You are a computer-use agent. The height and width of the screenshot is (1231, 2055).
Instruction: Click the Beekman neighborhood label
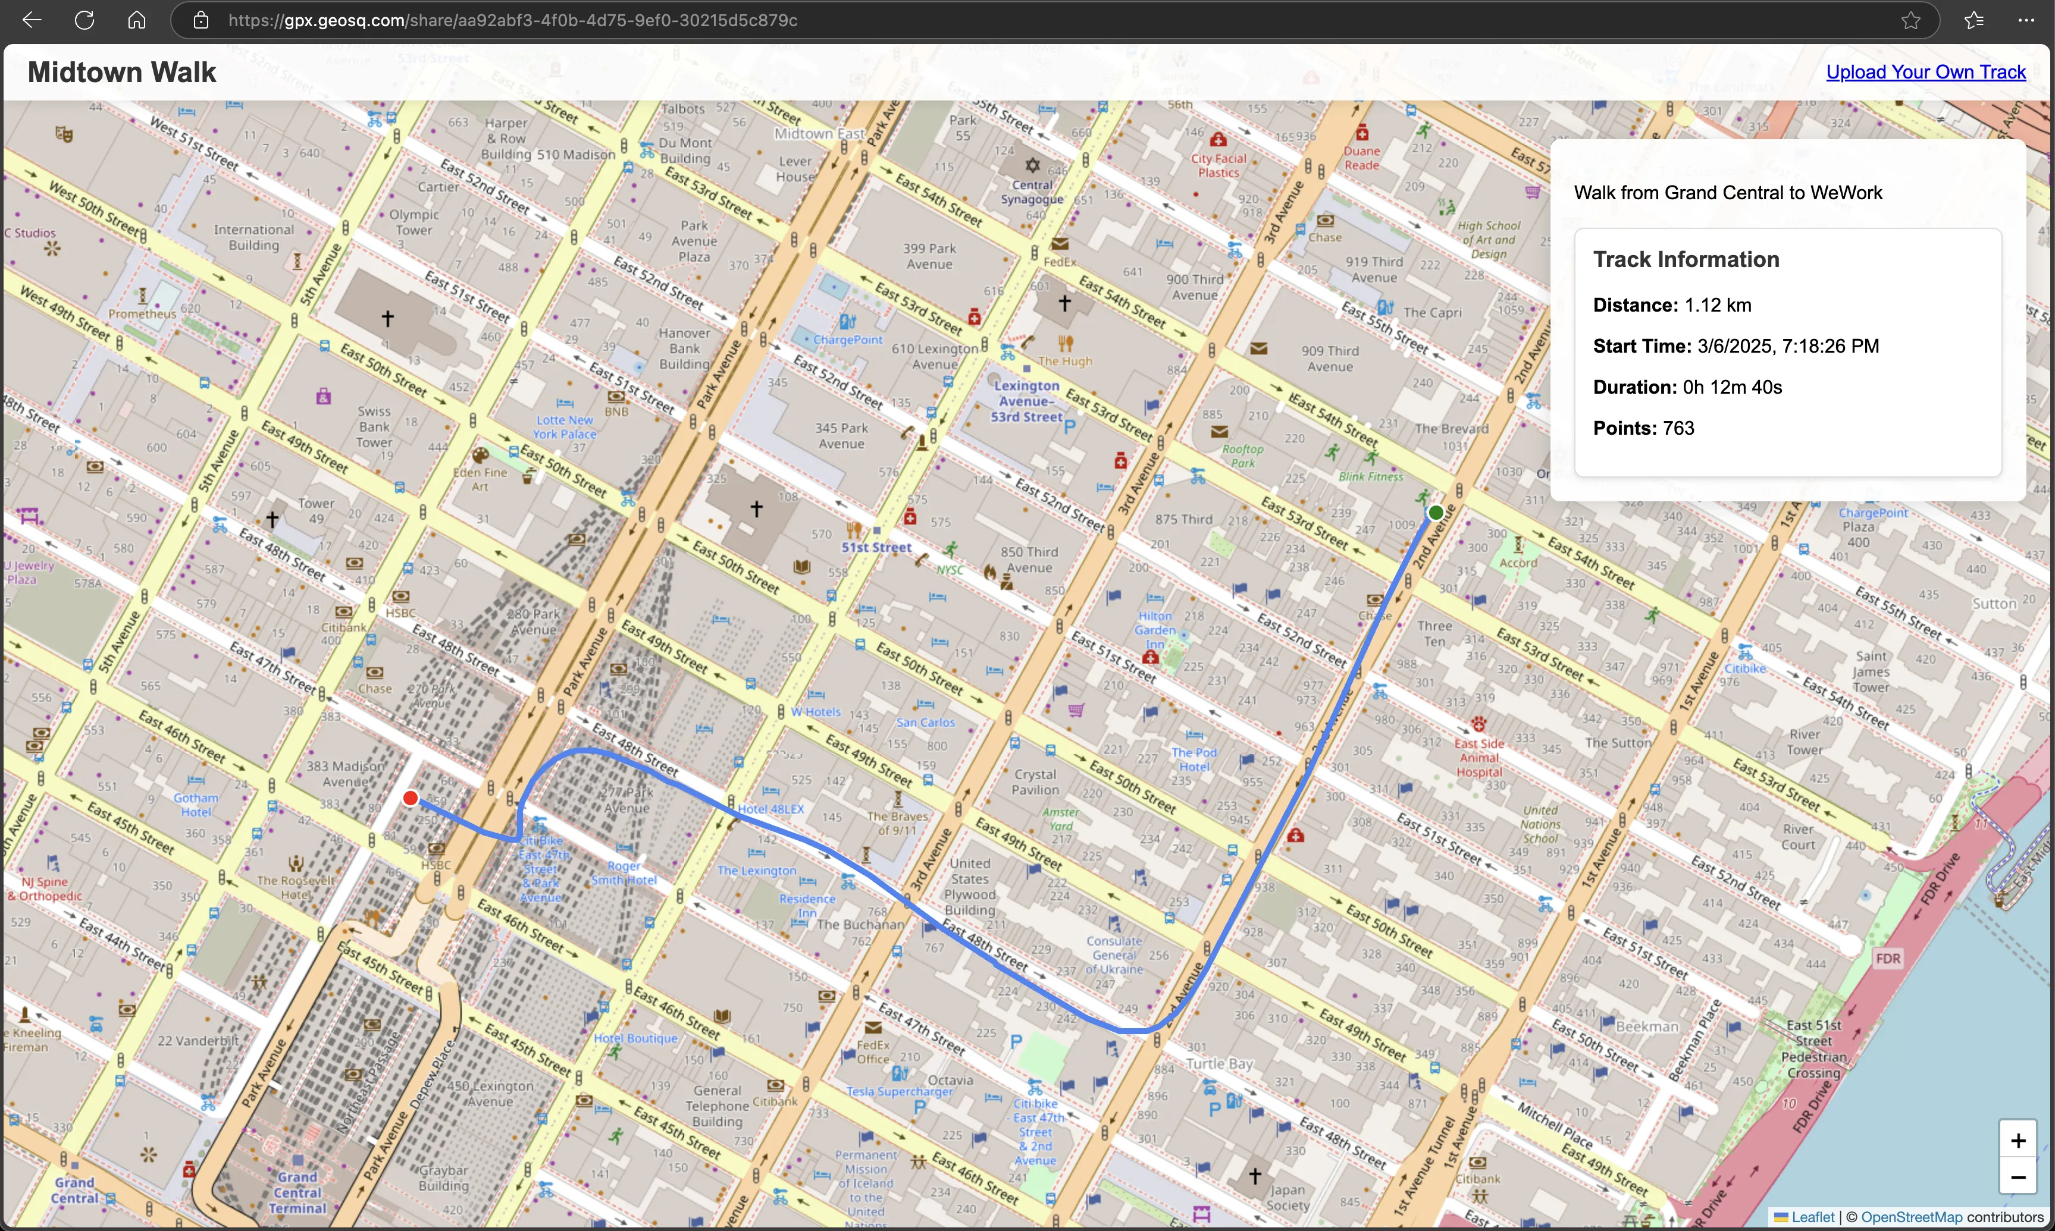point(1647,1026)
